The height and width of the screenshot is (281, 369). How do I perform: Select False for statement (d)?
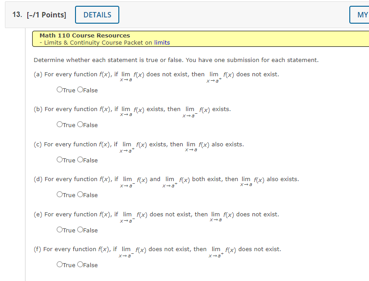click(80, 194)
